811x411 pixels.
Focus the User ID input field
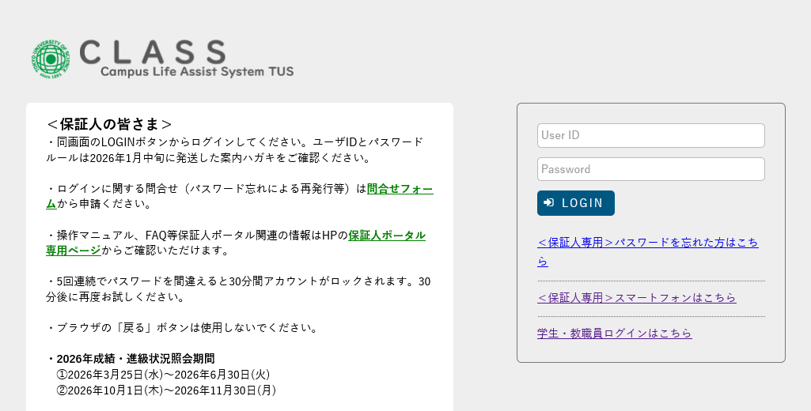(650, 135)
